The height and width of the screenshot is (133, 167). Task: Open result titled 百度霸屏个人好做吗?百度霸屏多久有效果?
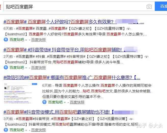(x=74, y=22)
